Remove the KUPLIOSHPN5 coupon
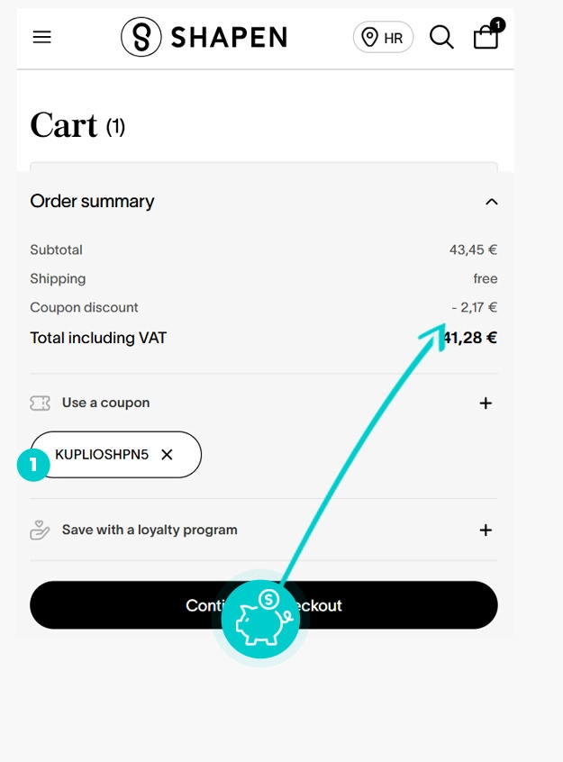The image size is (563, 762). coord(167,454)
